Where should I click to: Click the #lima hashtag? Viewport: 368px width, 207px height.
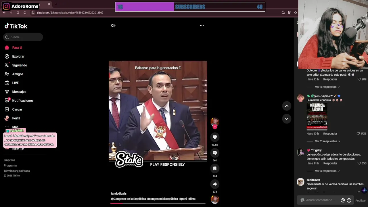192,199
